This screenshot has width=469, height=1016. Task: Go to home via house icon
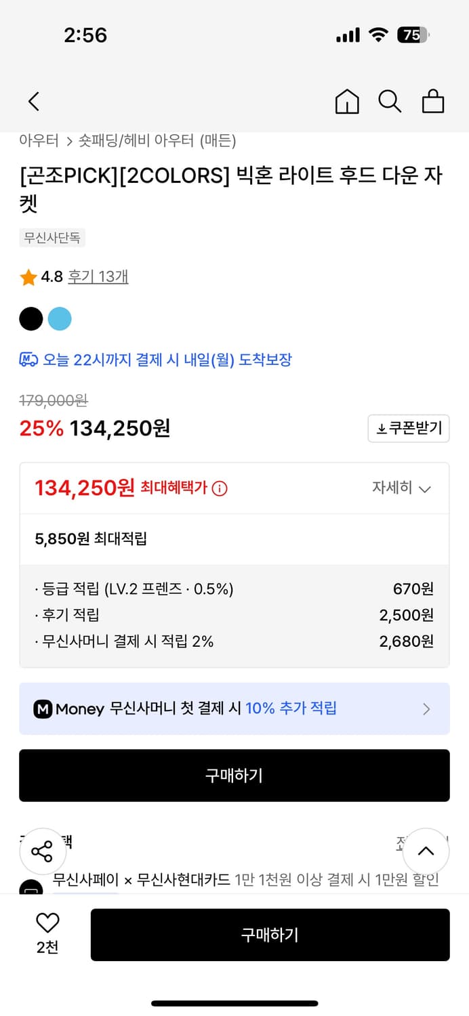tap(347, 102)
